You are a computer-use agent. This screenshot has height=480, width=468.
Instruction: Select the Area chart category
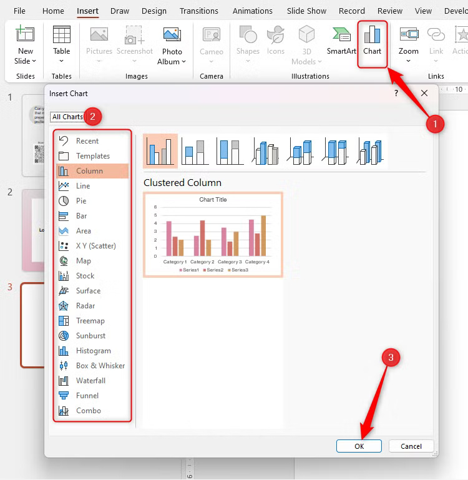(92, 231)
